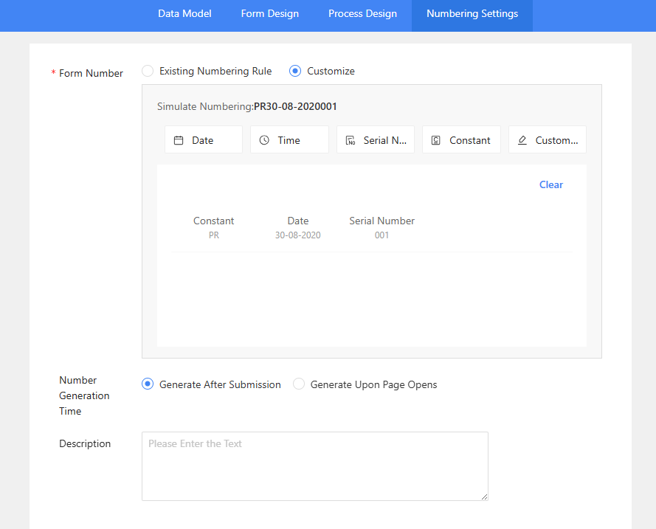Click the clock icon on Time button
The image size is (656, 529).
coord(264,140)
